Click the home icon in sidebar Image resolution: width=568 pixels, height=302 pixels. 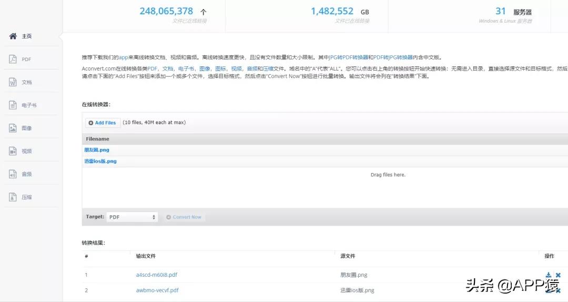point(13,36)
